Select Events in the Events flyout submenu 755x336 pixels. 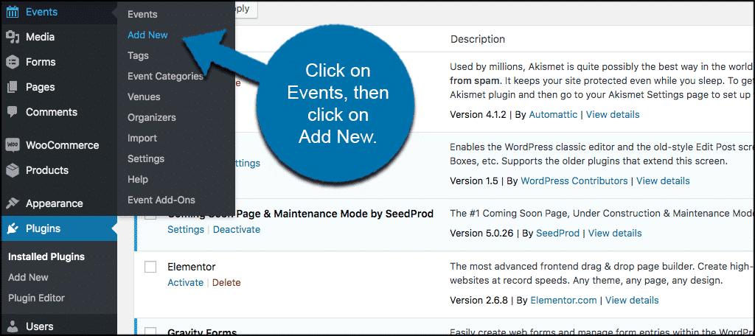[x=142, y=15]
